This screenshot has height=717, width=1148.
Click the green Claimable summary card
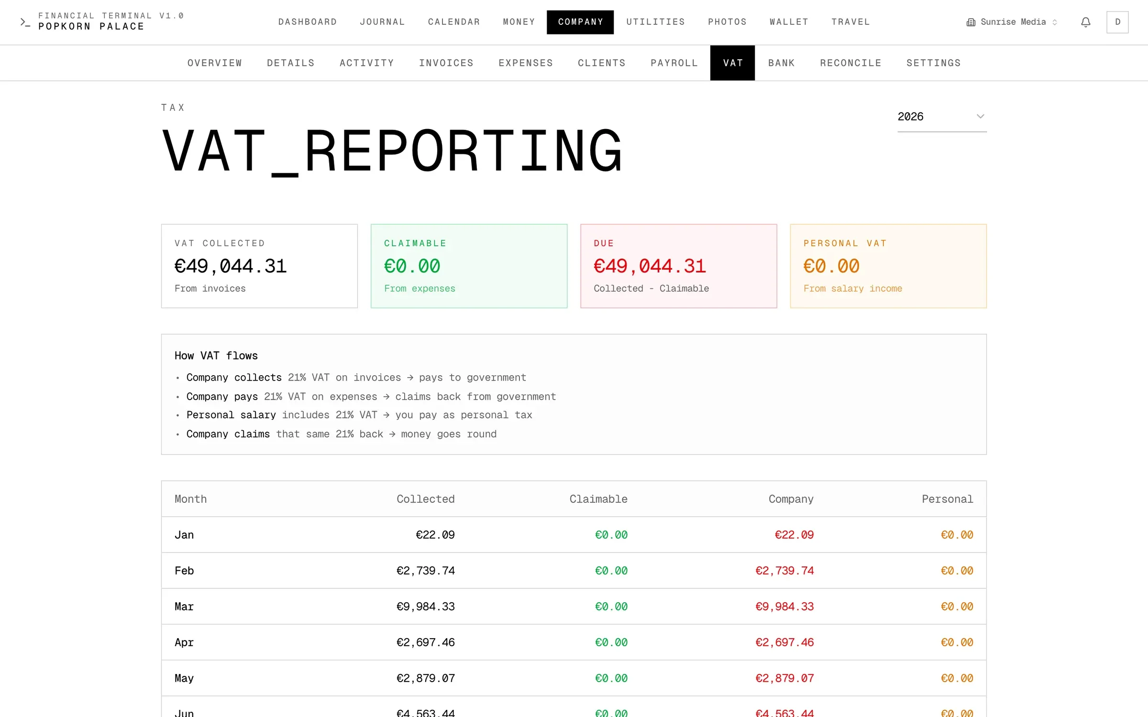tap(469, 266)
